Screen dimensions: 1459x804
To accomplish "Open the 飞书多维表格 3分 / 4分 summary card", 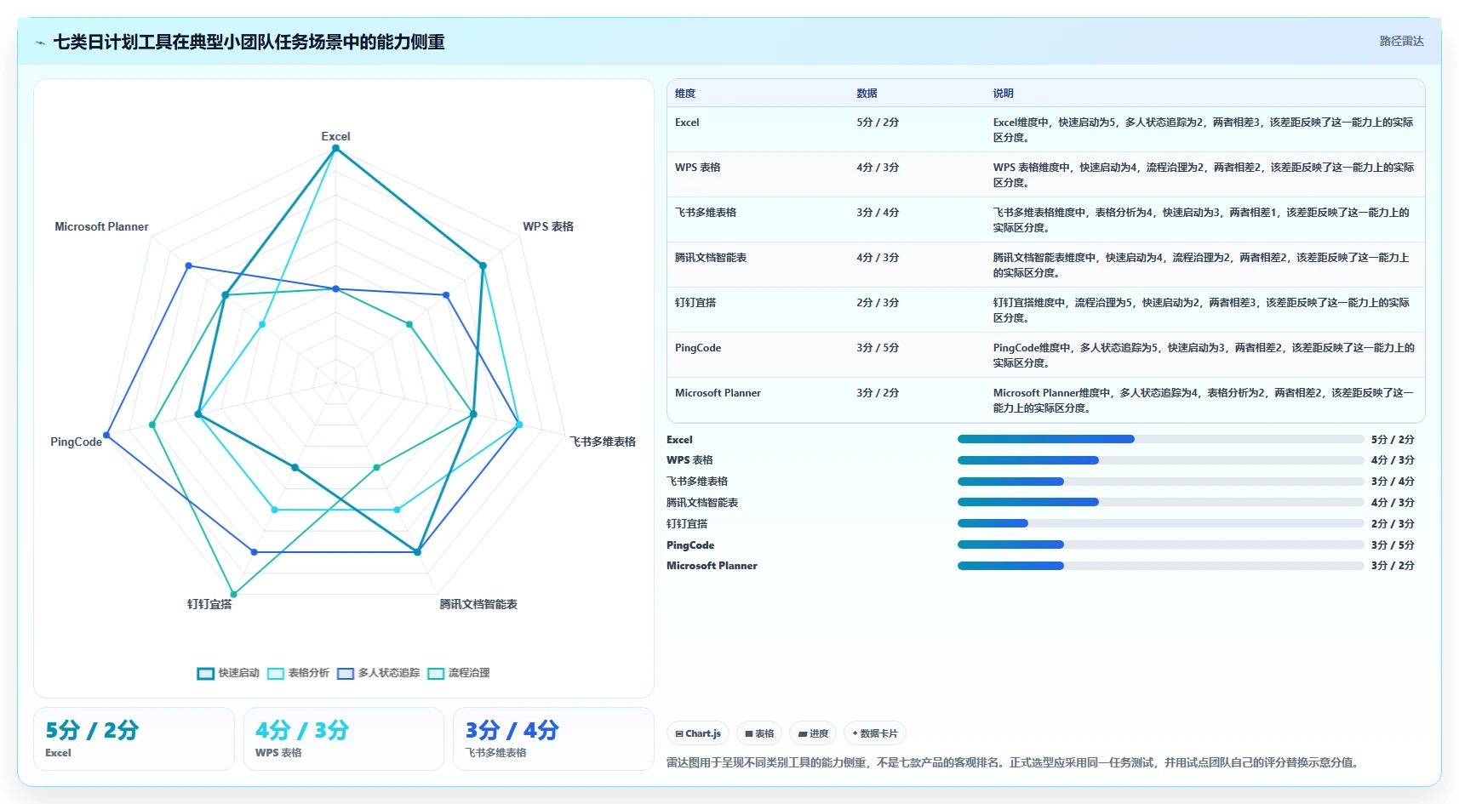I will tap(553, 738).
